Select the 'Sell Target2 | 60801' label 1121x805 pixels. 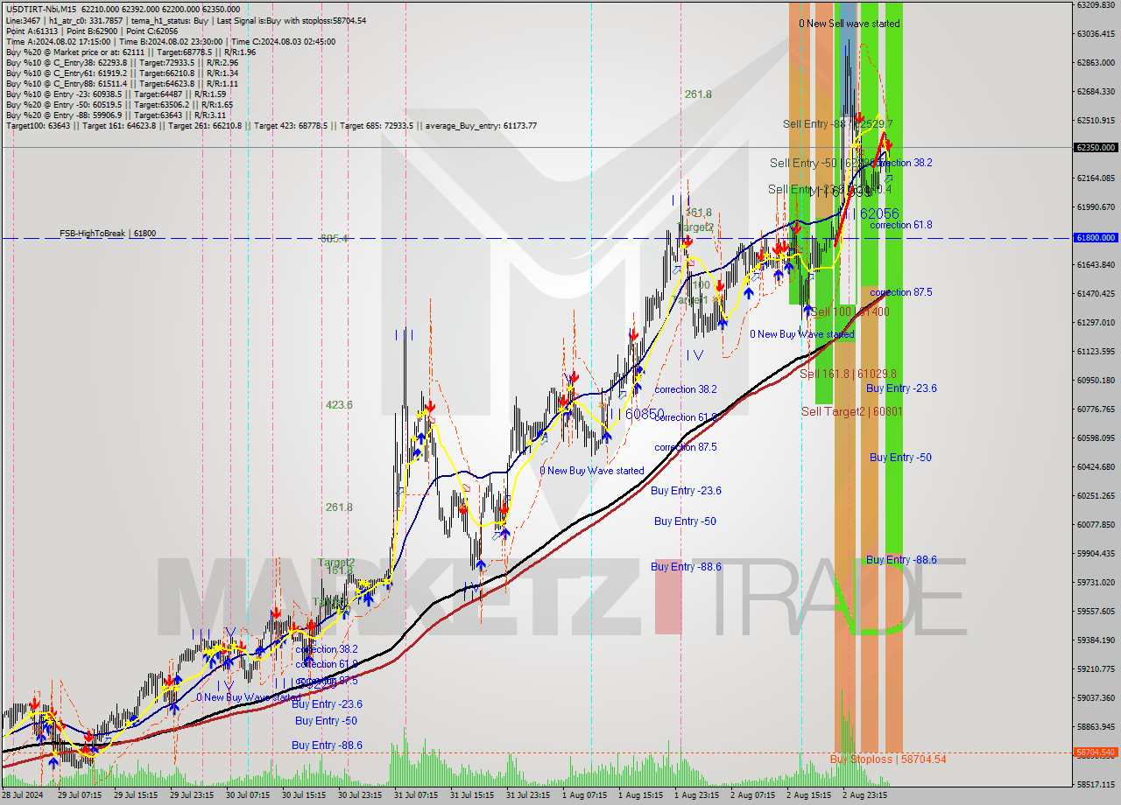[x=851, y=411]
